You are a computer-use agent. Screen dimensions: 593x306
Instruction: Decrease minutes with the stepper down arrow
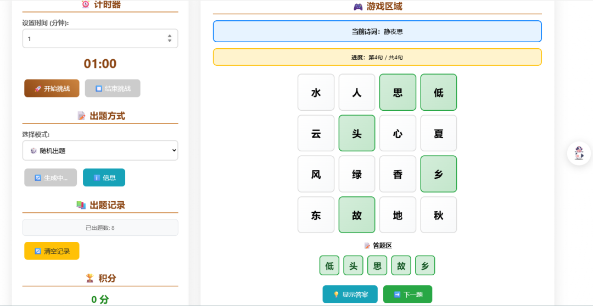tap(170, 41)
